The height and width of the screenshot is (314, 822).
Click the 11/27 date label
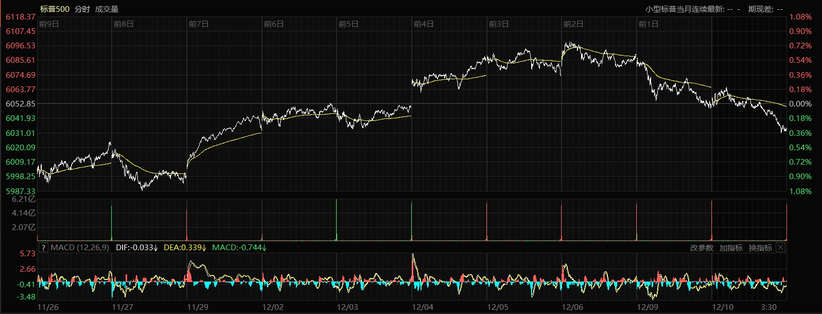tap(123, 307)
